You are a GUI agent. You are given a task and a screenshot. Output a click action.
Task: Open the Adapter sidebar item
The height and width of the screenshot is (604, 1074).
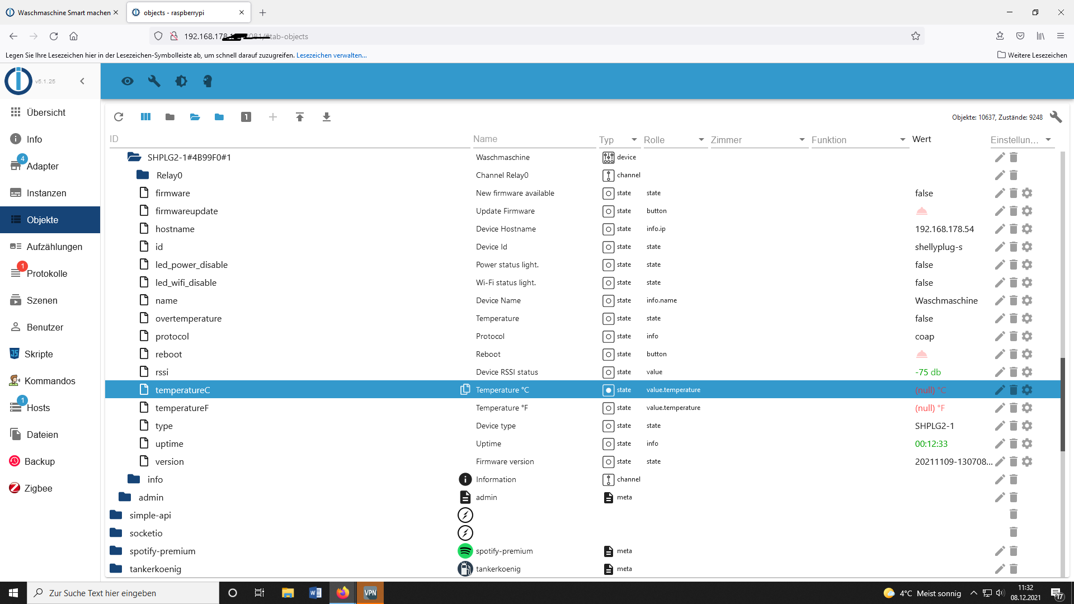click(50, 166)
